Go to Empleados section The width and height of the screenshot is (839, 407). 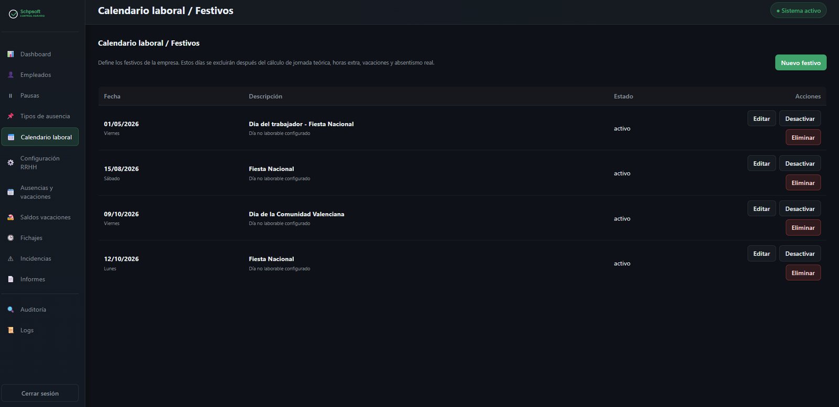coord(40,75)
